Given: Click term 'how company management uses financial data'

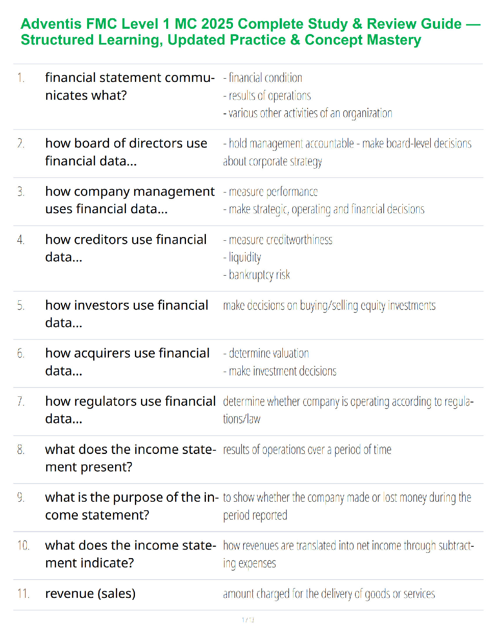Looking at the screenshot, I should point(130,200).
